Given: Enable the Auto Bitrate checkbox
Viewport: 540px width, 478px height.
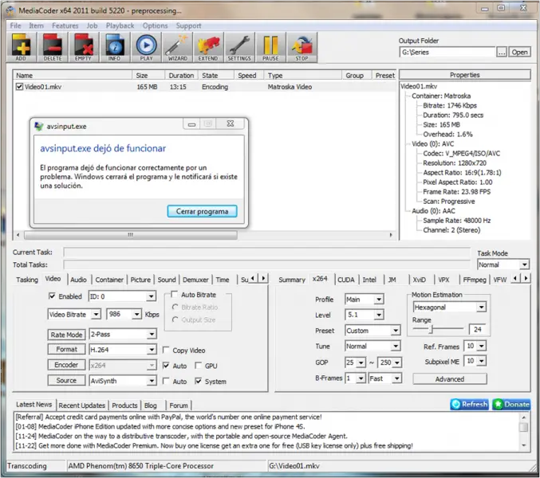Looking at the screenshot, I should pos(174,294).
